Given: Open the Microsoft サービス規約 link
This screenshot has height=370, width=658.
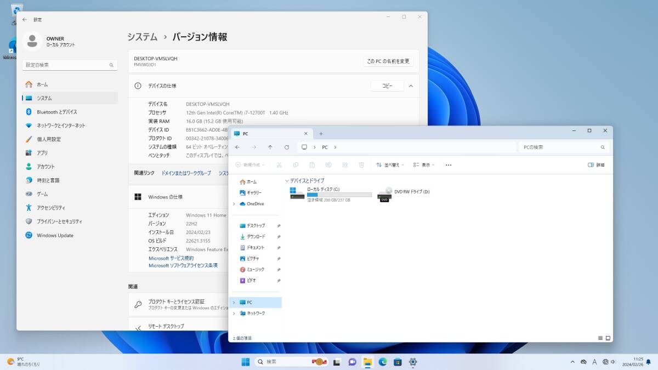Looking at the screenshot, I should click(x=171, y=258).
